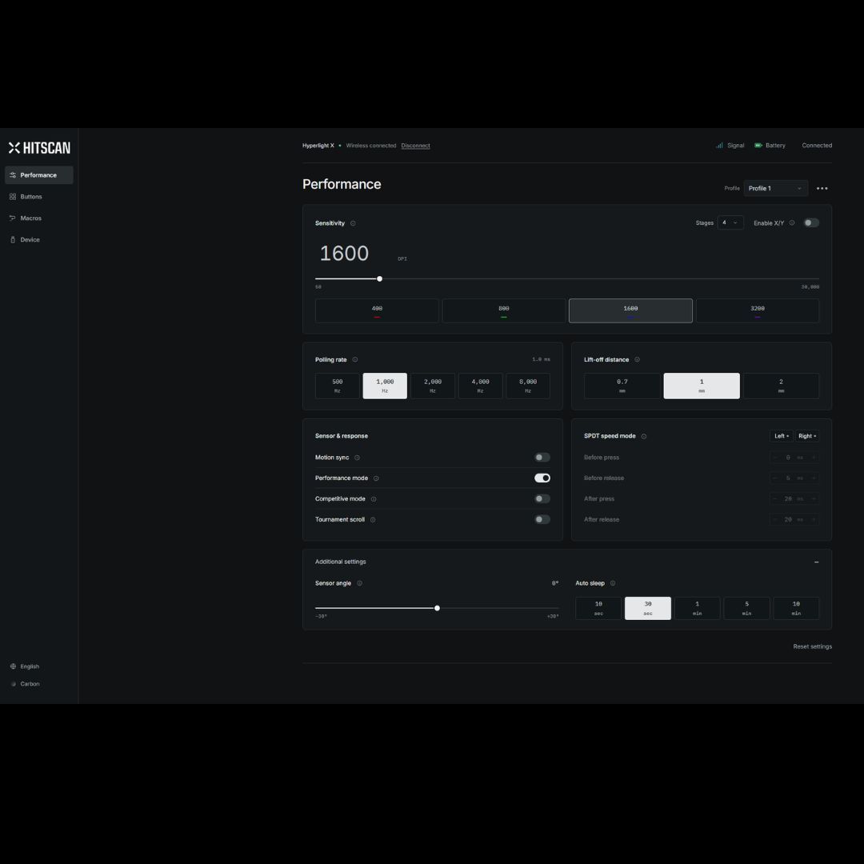Select 2,000 Hz polling rate
Screen dimensions: 864x864
pyautogui.click(x=433, y=386)
